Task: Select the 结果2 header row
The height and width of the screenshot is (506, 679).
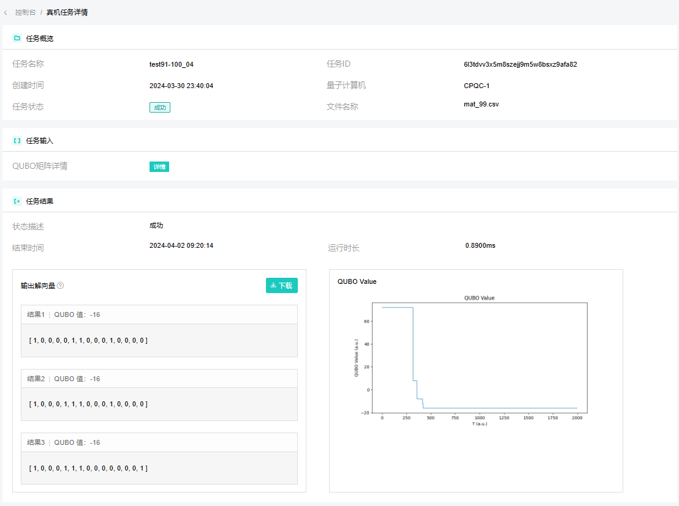Action: (159, 379)
